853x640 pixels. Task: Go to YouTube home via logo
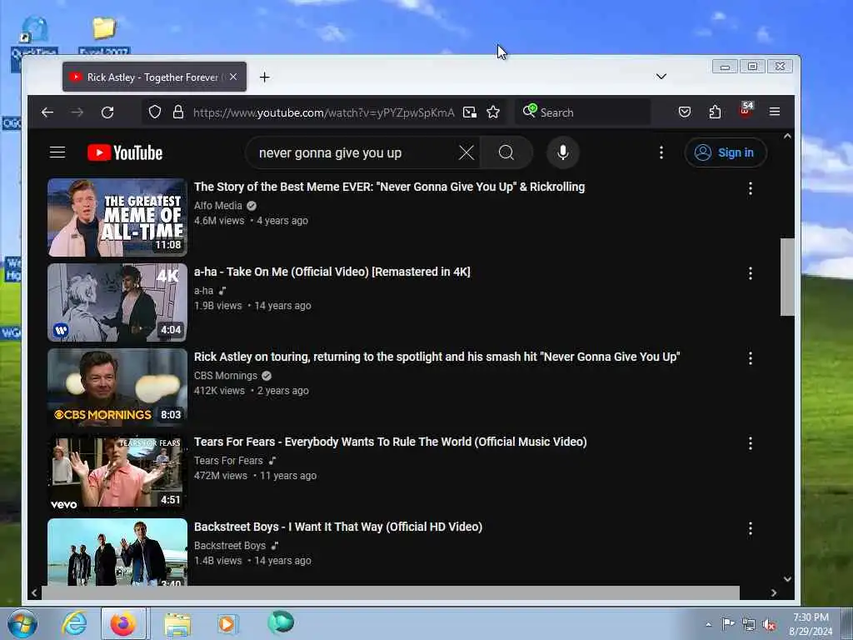click(125, 152)
